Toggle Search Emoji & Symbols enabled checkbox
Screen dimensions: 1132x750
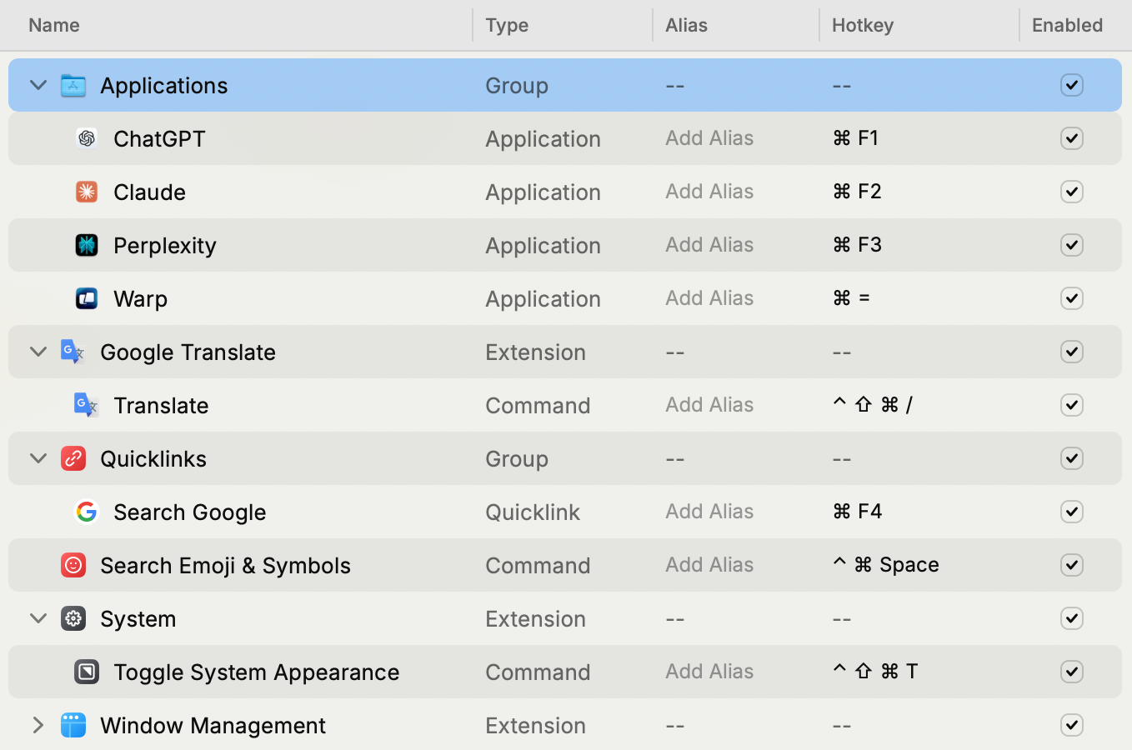point(1072,565)
